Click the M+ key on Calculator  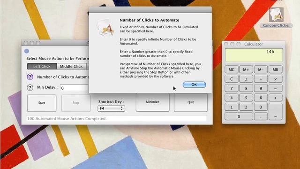tap(246, 69)
